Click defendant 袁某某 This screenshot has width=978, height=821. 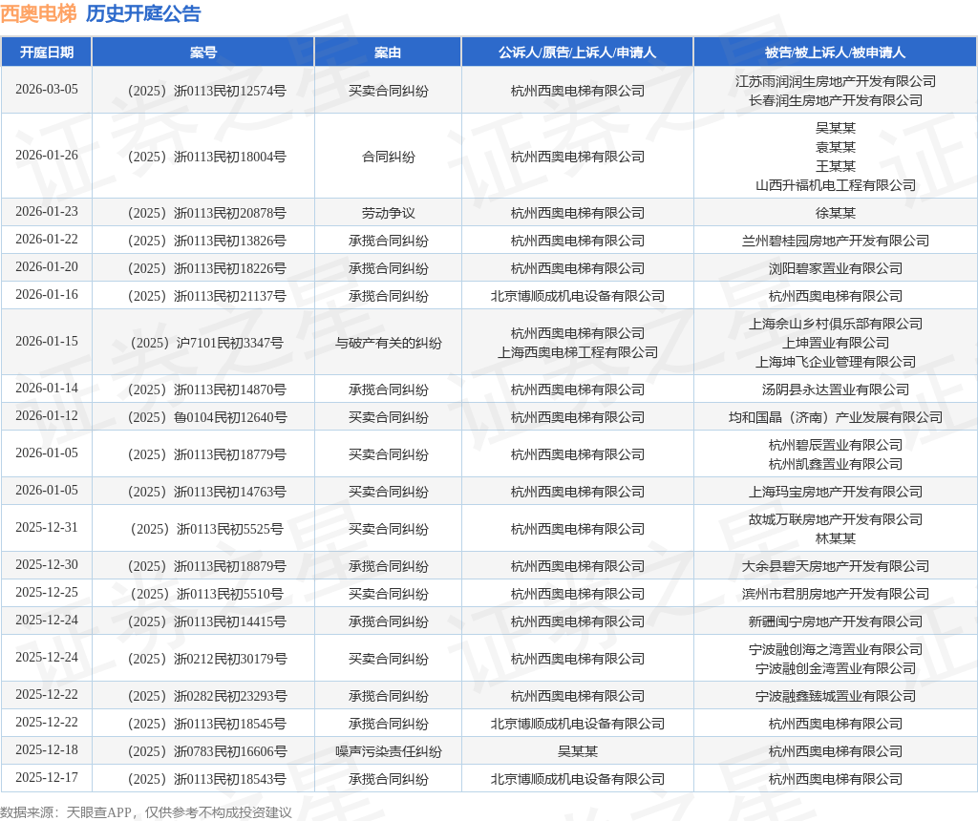[x=836, y=147]
